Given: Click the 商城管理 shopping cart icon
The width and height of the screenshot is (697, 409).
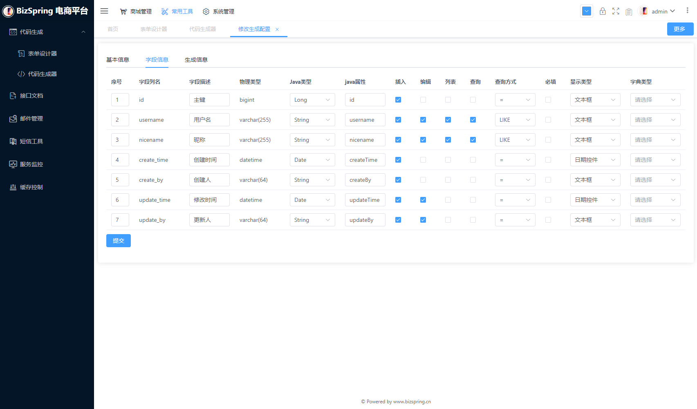Looking at the screenshot, I should pyautogui.click(x=123, y=11).
